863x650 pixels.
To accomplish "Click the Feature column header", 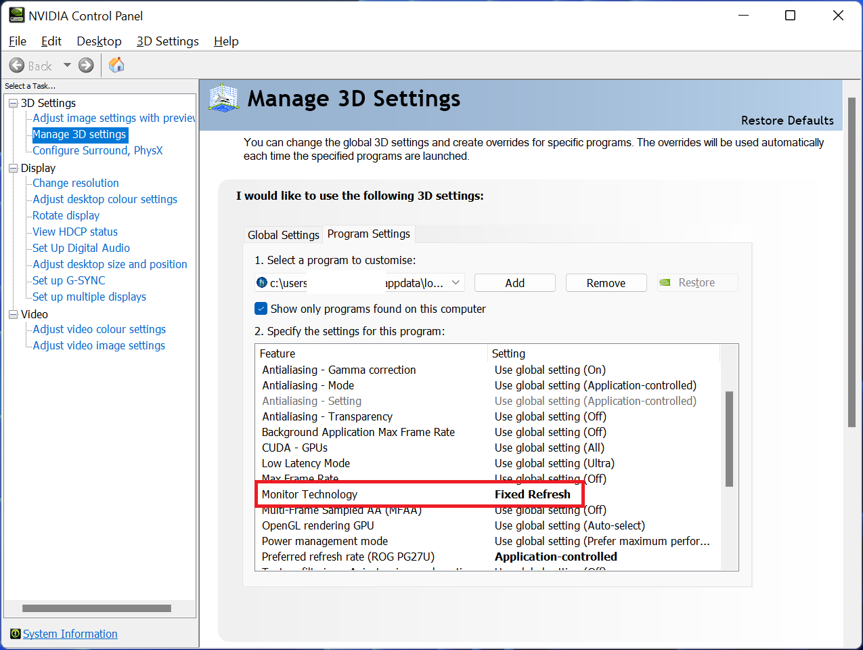I will pyautogui.click(x=372, y=353).
